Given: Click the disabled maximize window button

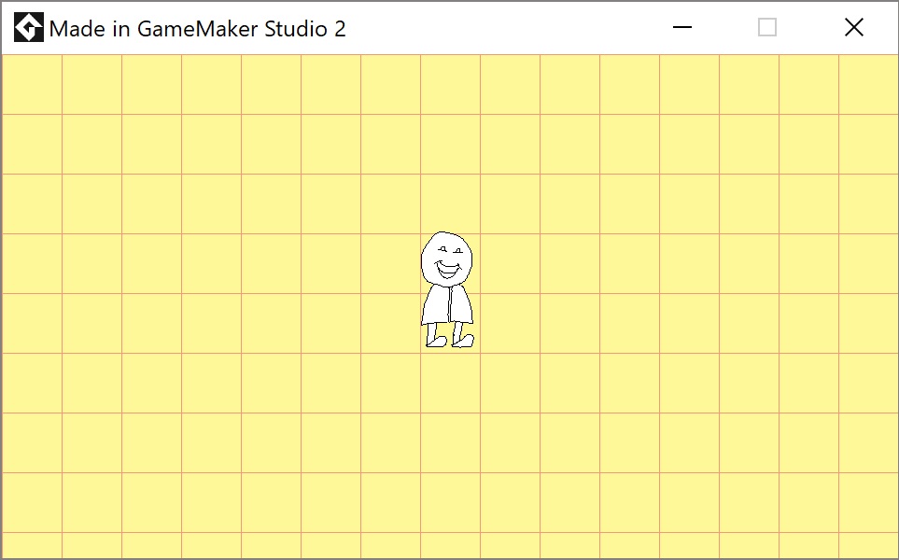Looking at the screenshot, I should 767,27.
